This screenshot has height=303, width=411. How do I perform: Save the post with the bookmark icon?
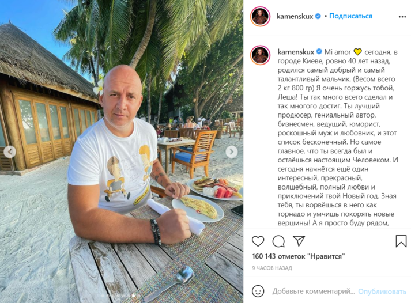pos(401,241)
